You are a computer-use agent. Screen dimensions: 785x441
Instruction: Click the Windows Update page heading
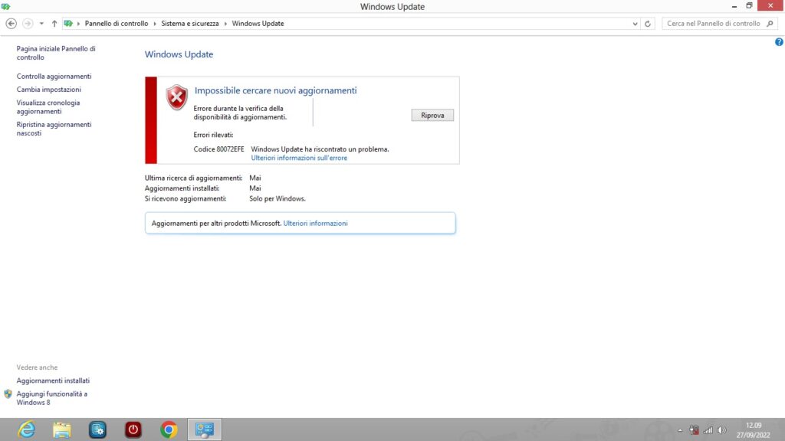pyautogui.click(x=179, y=54)
